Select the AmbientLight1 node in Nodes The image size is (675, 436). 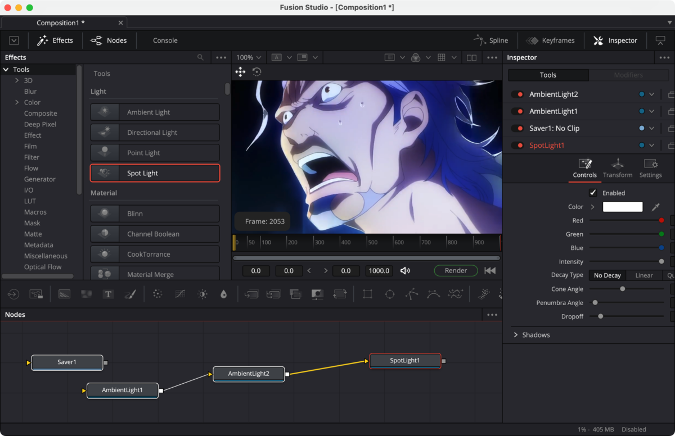point(123,390)
